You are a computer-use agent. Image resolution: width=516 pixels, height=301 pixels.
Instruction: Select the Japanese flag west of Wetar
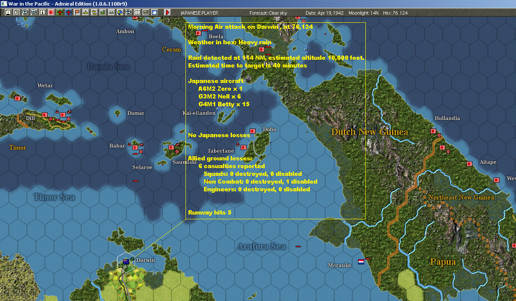pyautogui.click(x=18, y=98)
